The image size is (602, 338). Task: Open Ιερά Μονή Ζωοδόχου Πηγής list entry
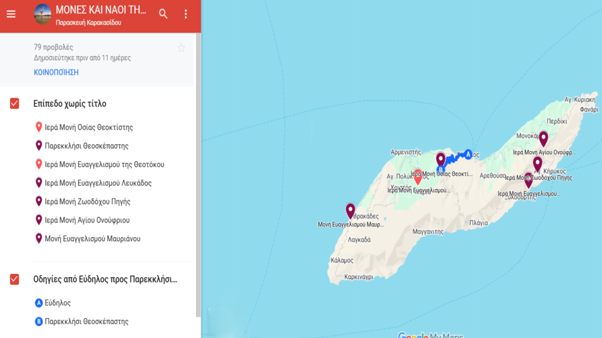[x=87, y=202]
